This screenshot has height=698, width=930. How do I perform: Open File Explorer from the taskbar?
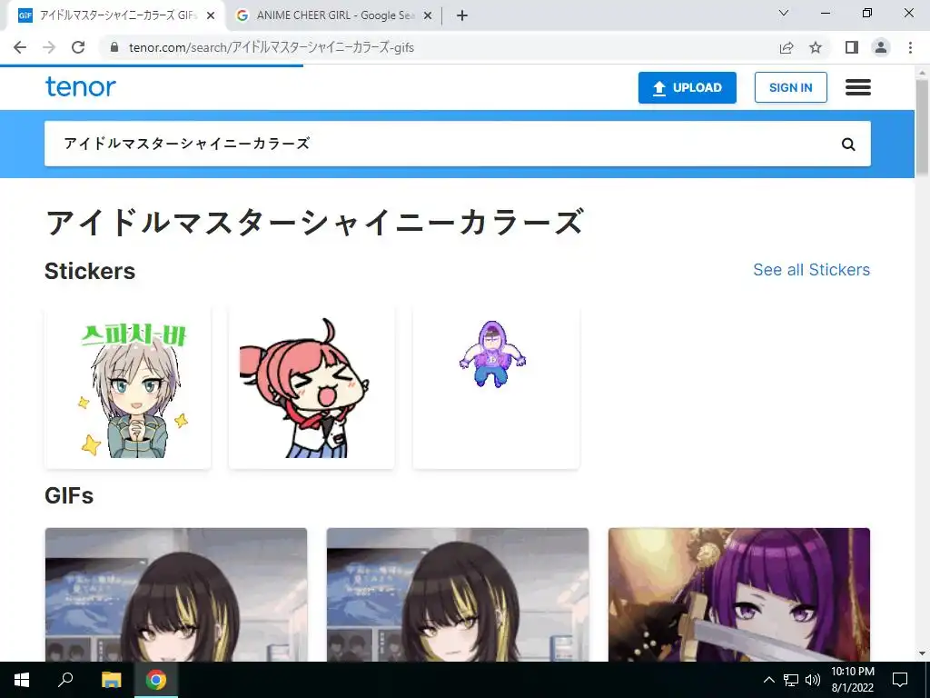tap(111, 680)
